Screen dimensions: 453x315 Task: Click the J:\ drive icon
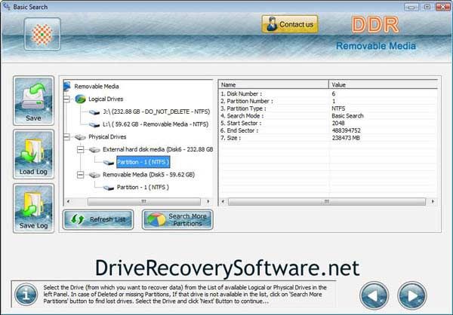[94, 112]
